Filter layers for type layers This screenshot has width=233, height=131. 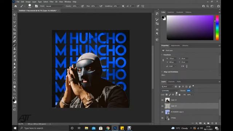[183, 87]
